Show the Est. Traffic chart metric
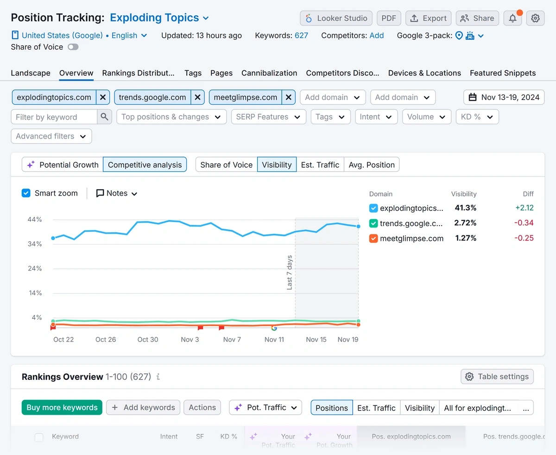Screen dimensions: 556x455 click(320, 164)
